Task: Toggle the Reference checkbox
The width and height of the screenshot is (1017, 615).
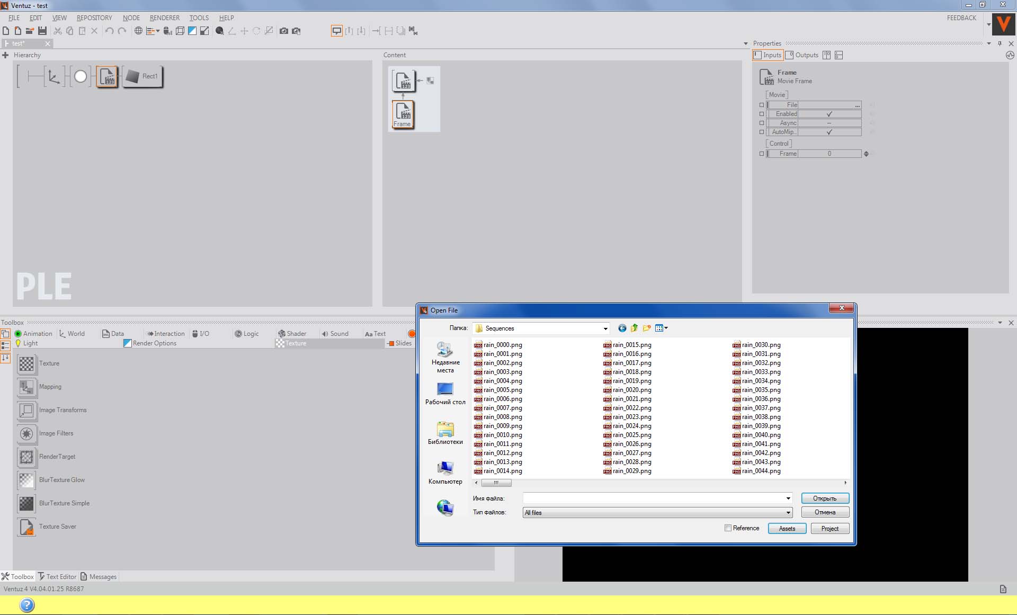Action: pyautogui.click(x=728, y=528)
